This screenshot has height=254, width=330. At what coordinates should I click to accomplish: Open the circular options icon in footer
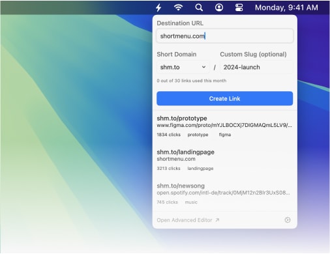pyautogui.click(x=288, y=220)
